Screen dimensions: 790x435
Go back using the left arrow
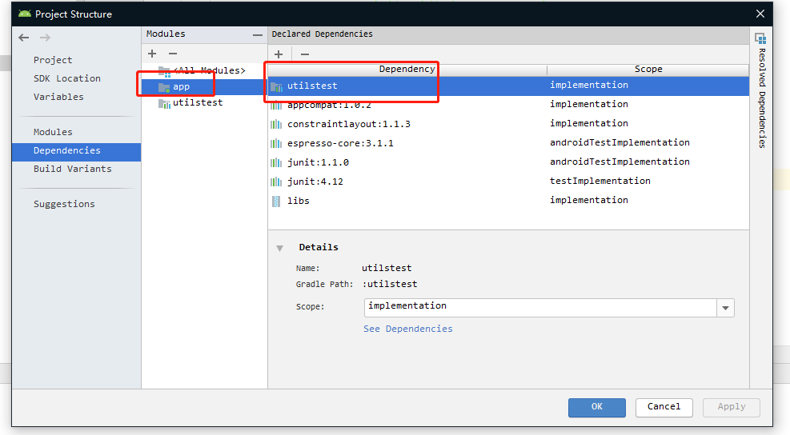(23, 38)
